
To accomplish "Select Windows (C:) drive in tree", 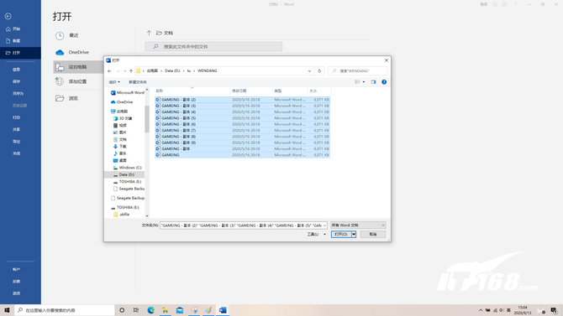I will (x=128, y=168).
